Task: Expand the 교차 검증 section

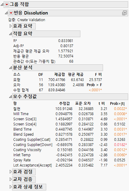Action: click(x=11, y=179)
